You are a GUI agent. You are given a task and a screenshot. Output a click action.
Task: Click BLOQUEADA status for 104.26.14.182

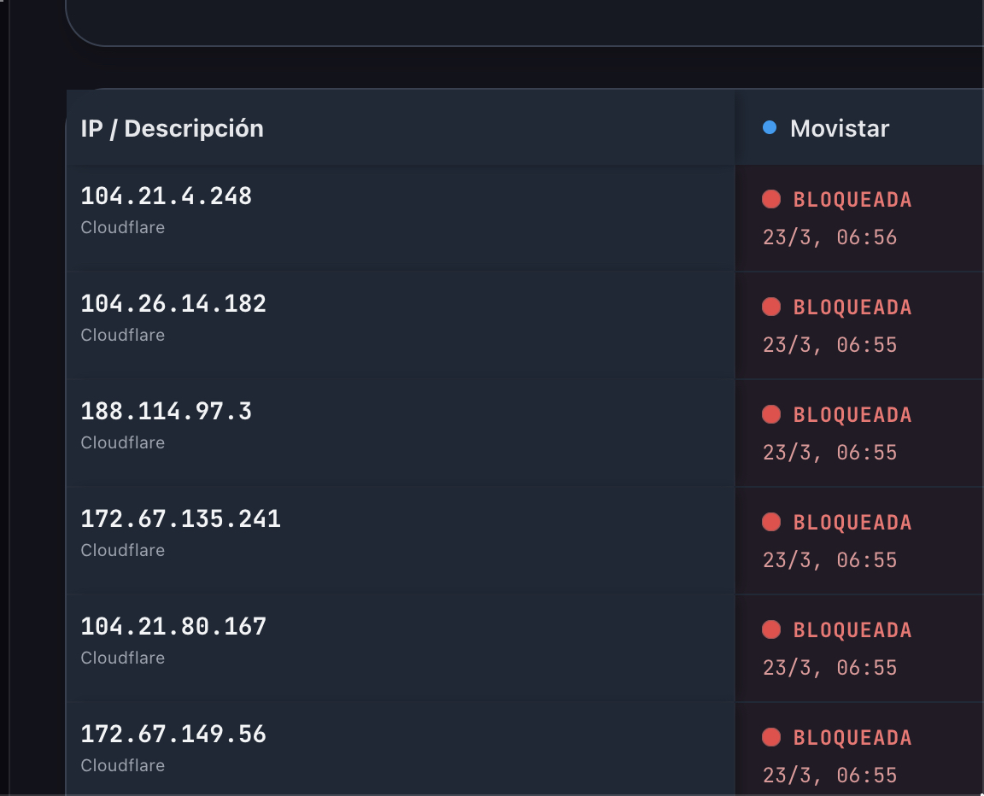(852, 307)
